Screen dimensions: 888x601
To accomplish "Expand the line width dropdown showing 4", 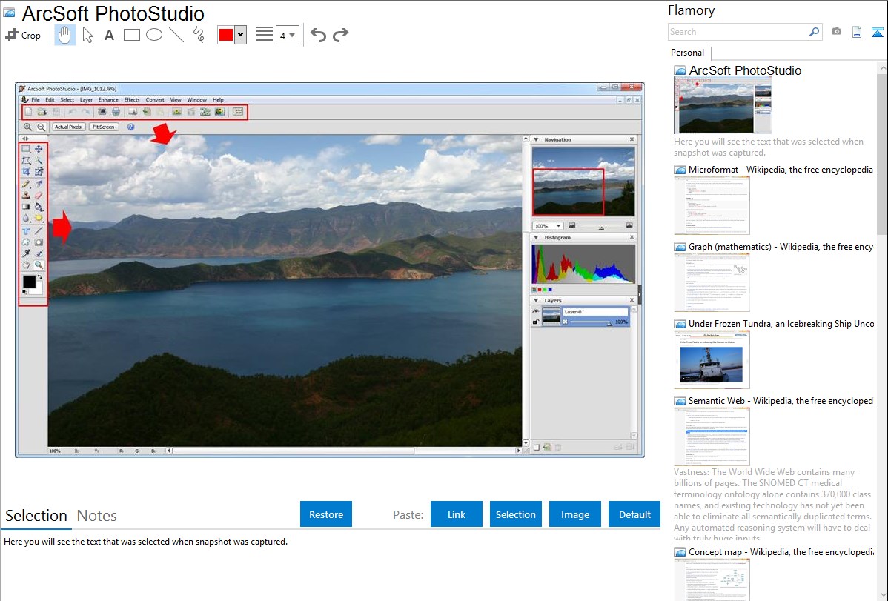I will (x=287, y=35).
